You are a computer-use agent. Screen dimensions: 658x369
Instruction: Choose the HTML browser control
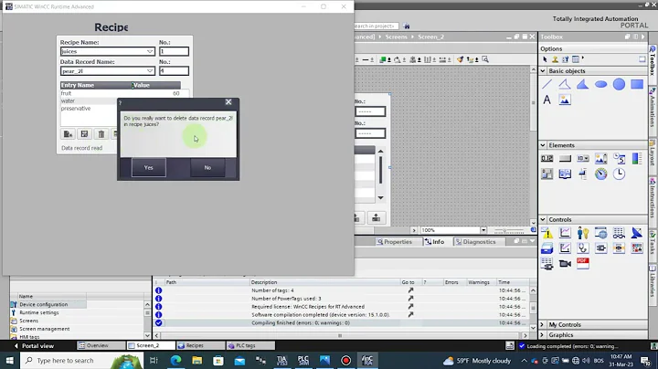(x=601, y=233)
